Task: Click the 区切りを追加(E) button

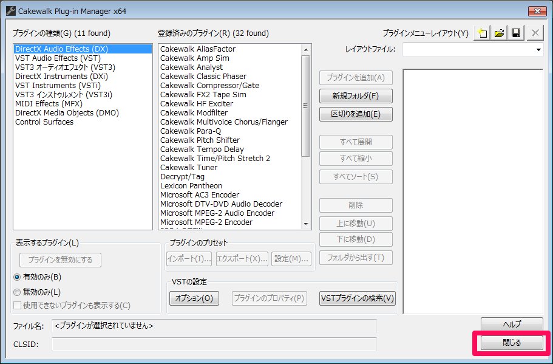Action: coord(356,114)
